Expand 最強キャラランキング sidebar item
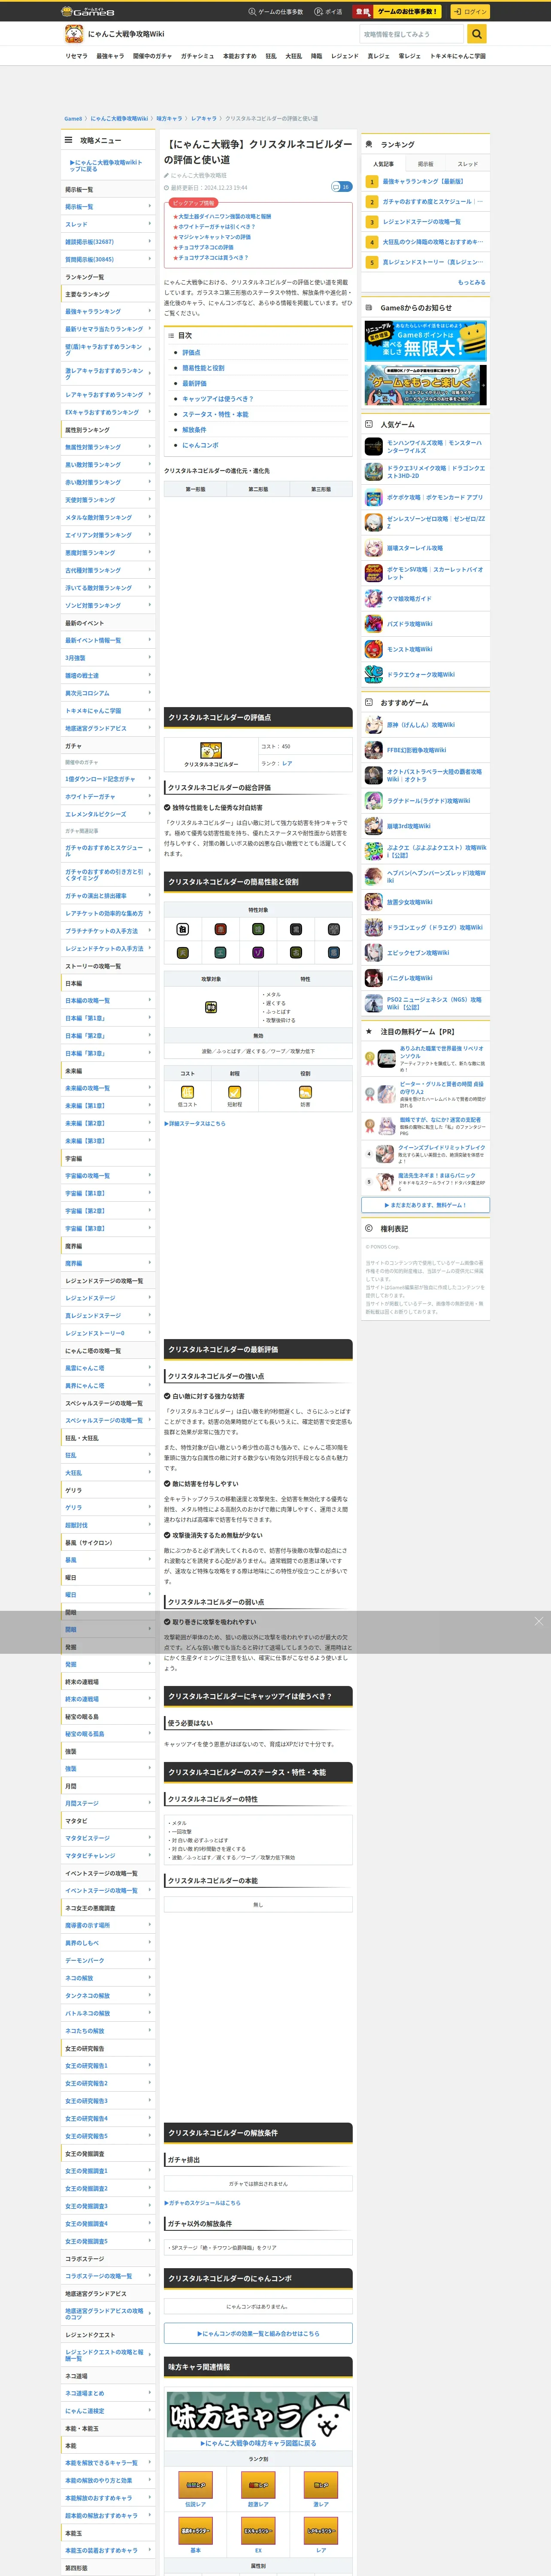 108,311
